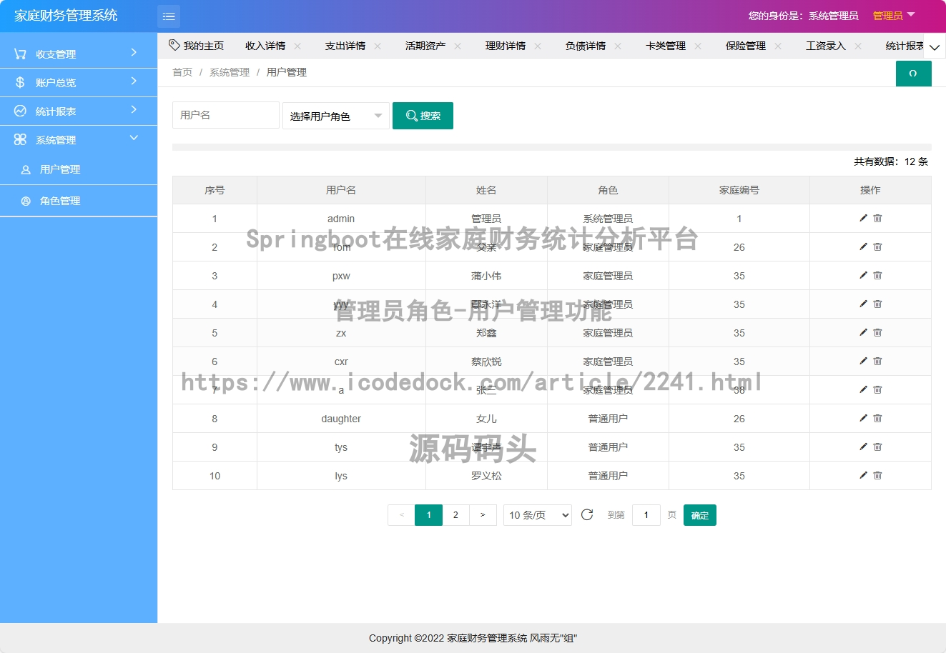The width and height of the screenshot is (946, 653).
Task: Edit the zx user row
Action: point(863,332)
